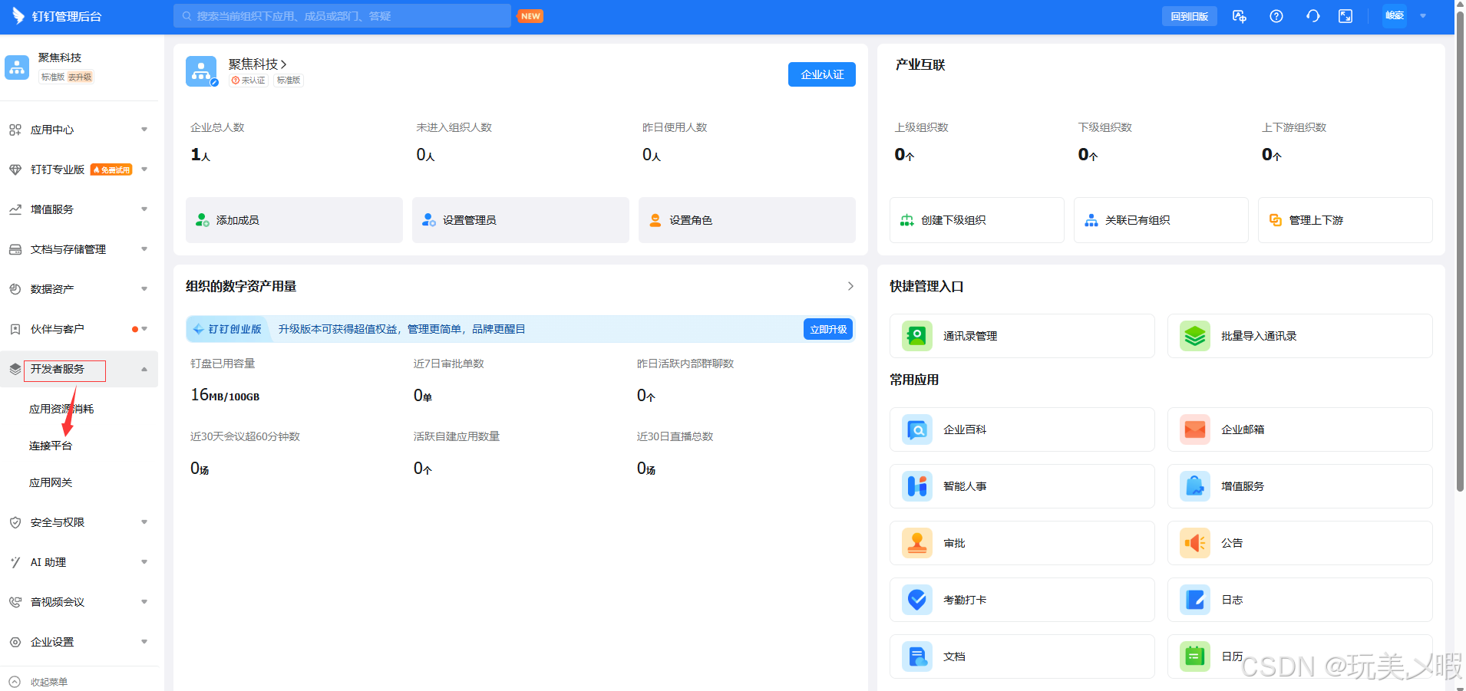Click the 聚焦科技 organization icon in the sidebar
This screenshot has width=1466, height=691.
(17, 67)
